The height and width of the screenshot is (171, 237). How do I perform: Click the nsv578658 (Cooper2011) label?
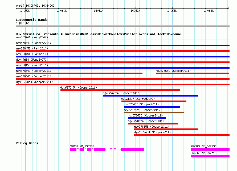[x=152, y=127]
